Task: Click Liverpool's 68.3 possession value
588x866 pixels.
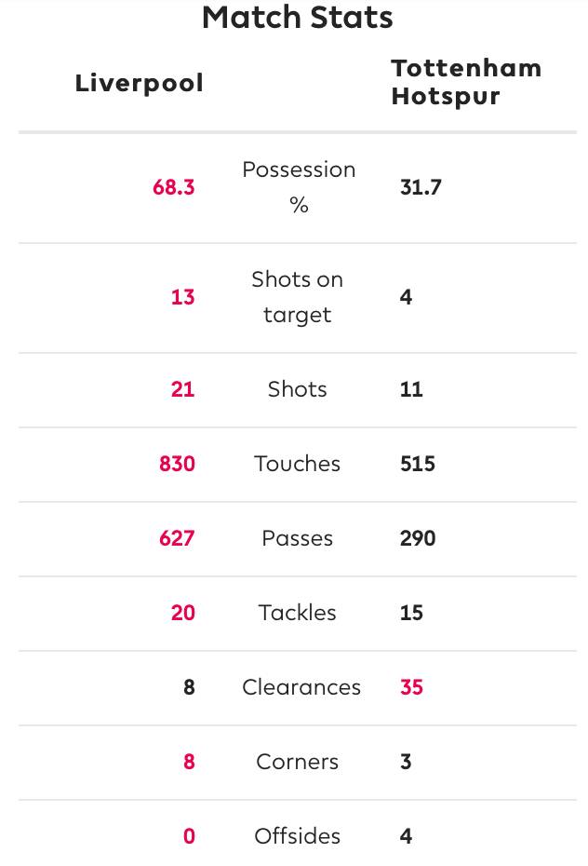Action: [x=174, y=187]
